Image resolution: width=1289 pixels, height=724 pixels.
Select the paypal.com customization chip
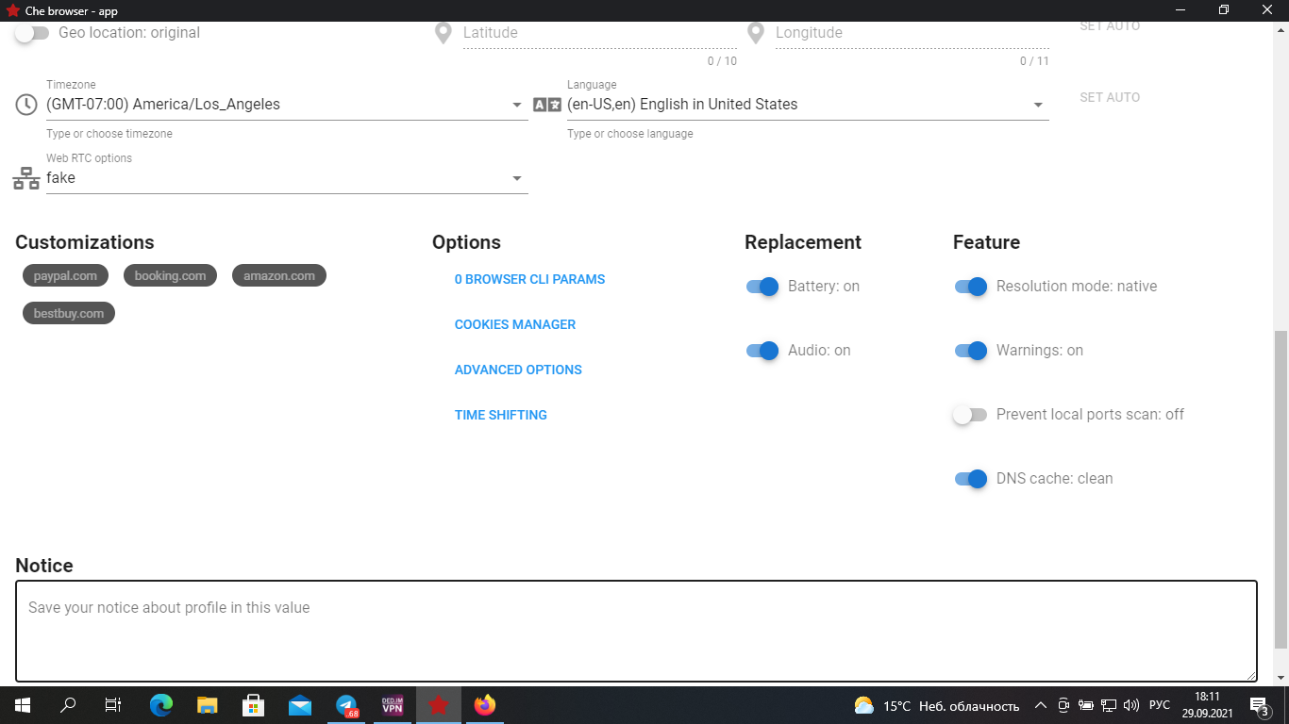(x=65, y=275)
